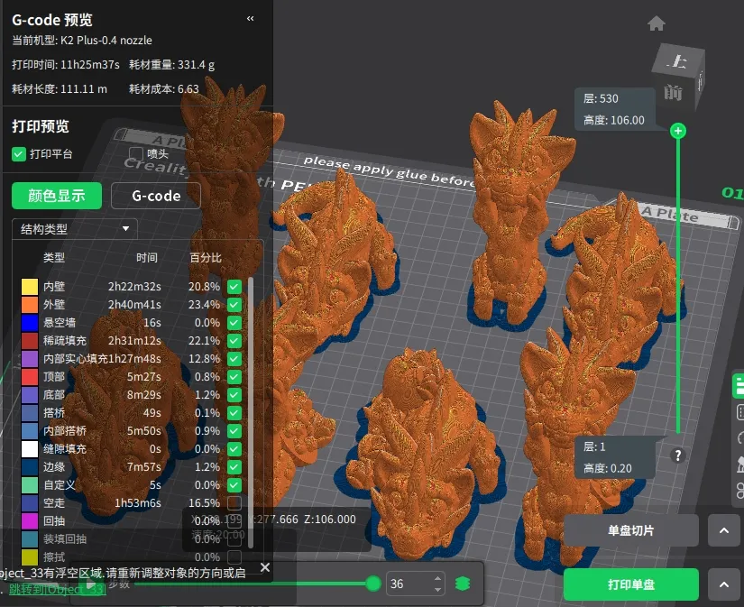Click the blue 悬空墙 color swatch
This screenshot has width=744, height=607.
30,323
